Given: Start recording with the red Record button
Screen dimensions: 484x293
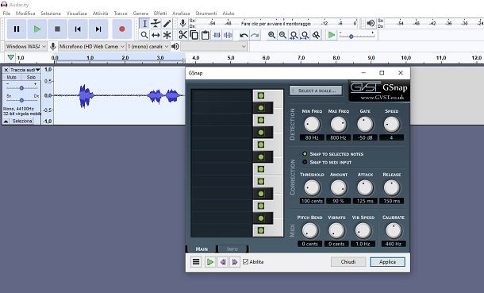Looking at the screenshot, I should tap(122, 29).
